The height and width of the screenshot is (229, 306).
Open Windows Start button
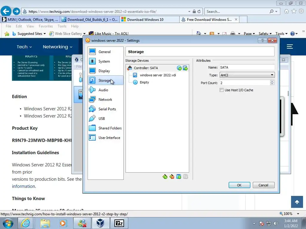pos(8,223)
